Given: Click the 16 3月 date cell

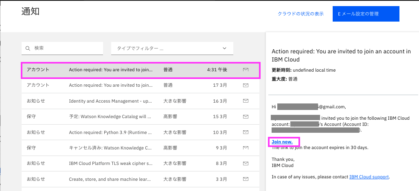Looking at the screenshot, I should click(x=219, y=101).
